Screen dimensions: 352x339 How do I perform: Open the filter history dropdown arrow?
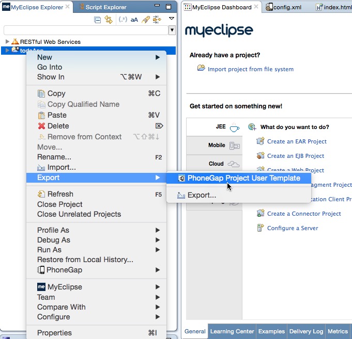pyautogui.click(x=172, y=30)
